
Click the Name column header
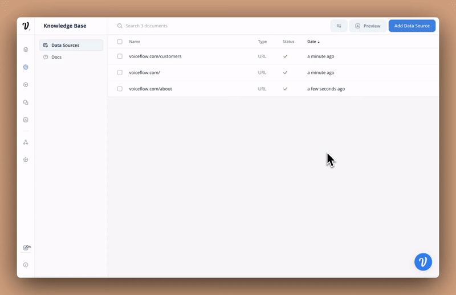tap(135, 42)
